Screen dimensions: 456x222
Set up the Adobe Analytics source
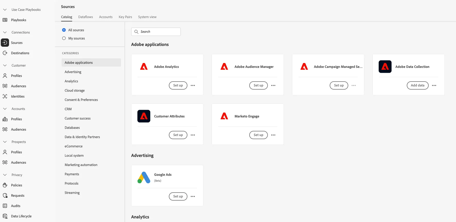[178, 85]
